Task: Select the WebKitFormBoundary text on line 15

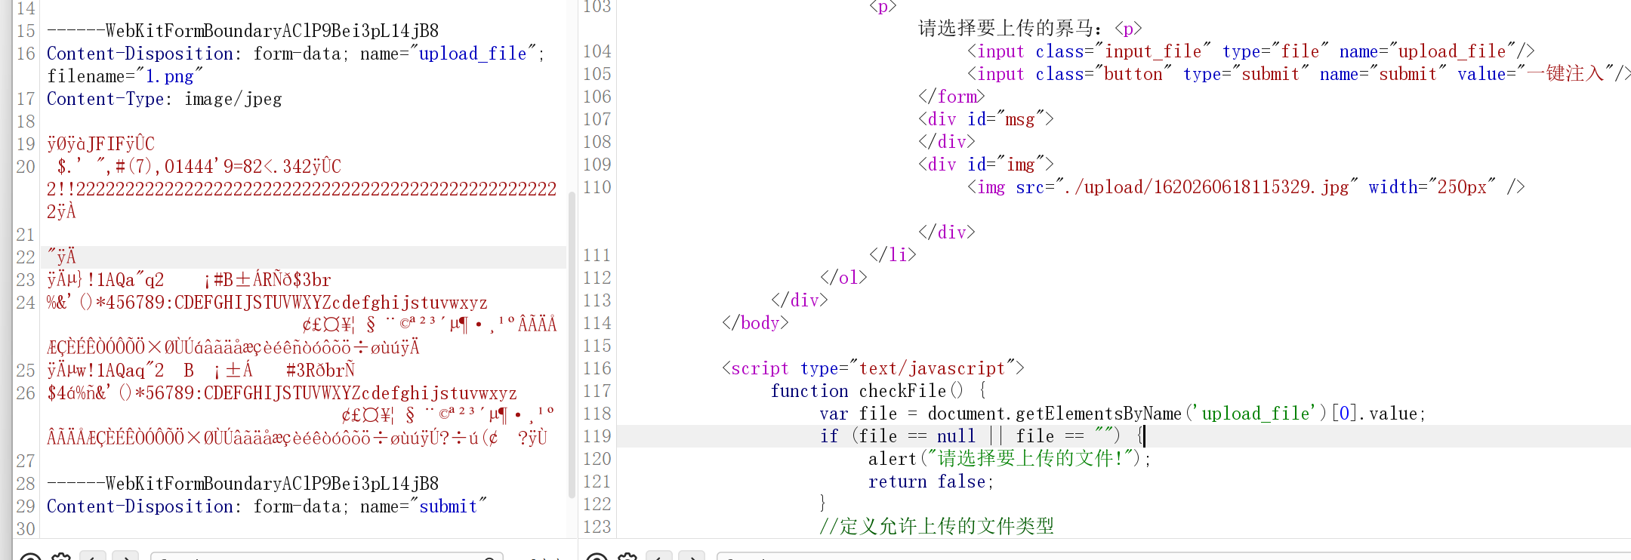Action: pos(242,31)
